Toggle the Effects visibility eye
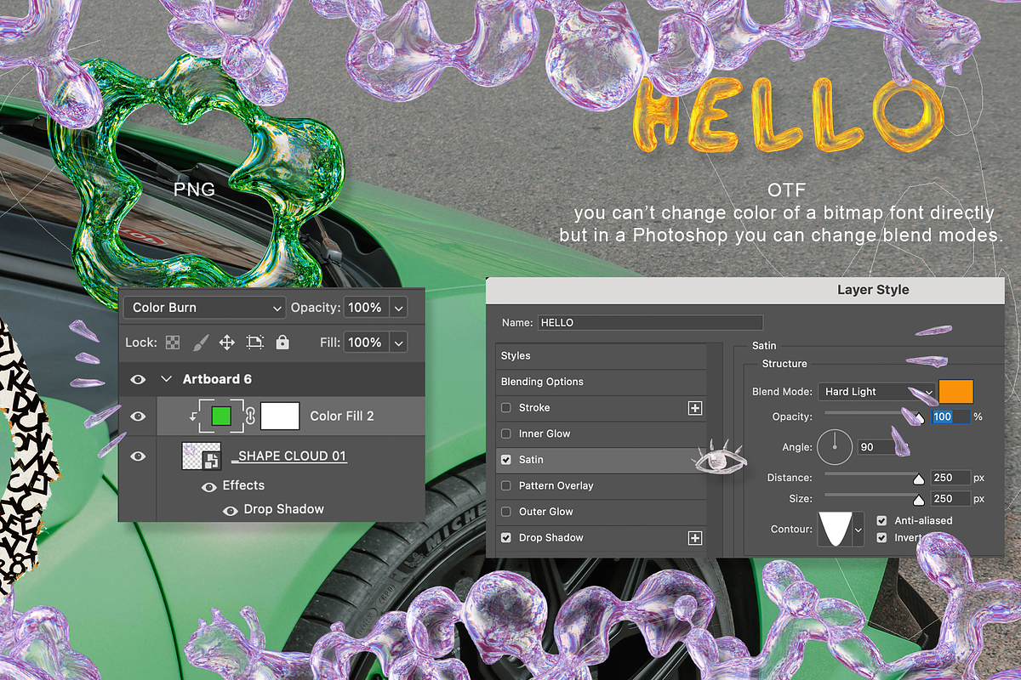Screen dimensions: 1021x680 coord(209,486)
